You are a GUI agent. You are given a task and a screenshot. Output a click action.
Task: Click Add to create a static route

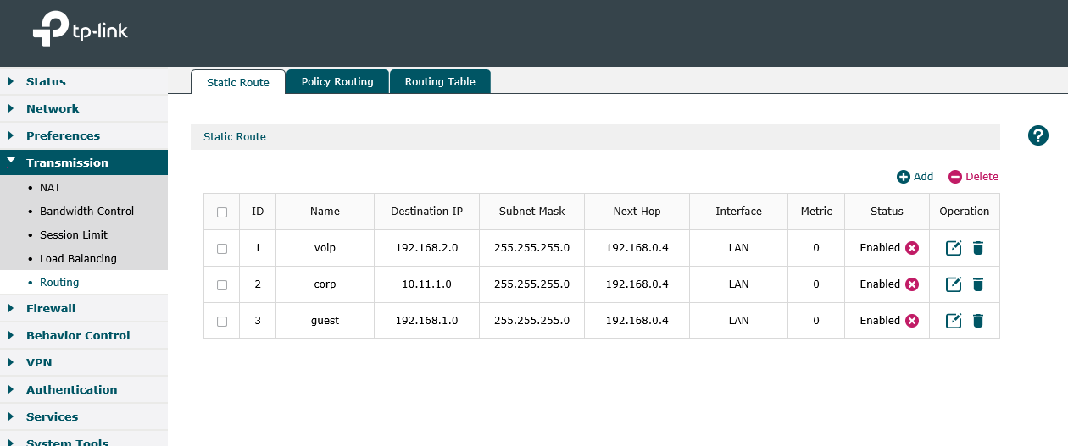tap(915, 177)
